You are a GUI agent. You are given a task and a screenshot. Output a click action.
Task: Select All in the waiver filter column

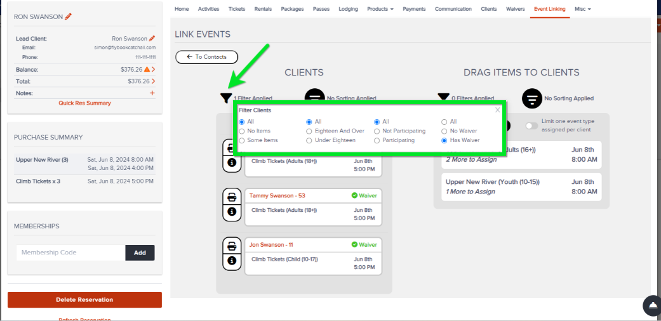coord(444,122)
